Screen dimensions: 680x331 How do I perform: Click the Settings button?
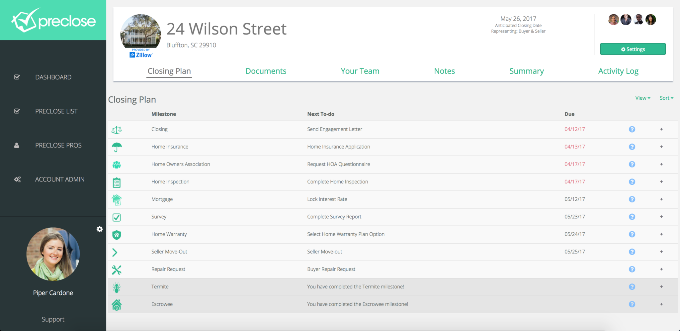pyautogui.click(x=633, y=49)
